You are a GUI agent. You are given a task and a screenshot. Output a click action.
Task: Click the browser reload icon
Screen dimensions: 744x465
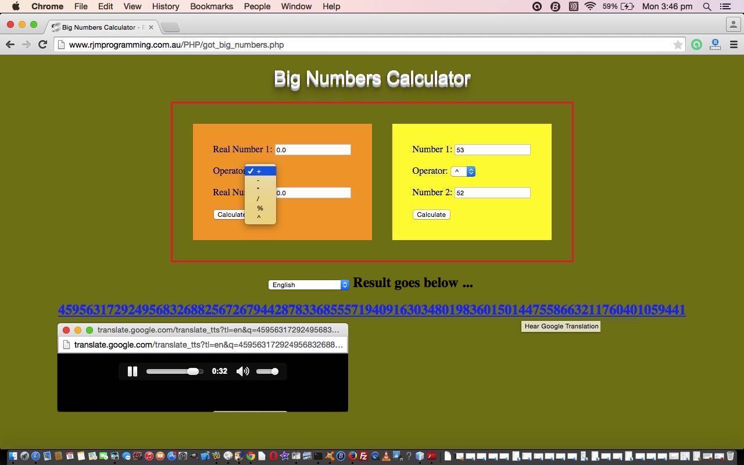click(x=42, y=45)
